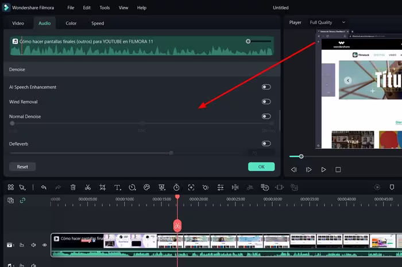This screenshot has width=402, height=267.
Task: Play the preview video
Action: point(323,170)
